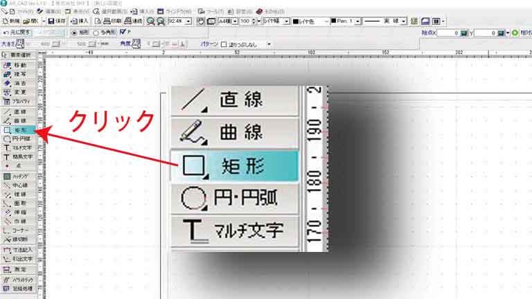Select the 線切断 line cut tool
Image resolution: width=532 pixels, height=299 pixels.
[x=18, y=239]
